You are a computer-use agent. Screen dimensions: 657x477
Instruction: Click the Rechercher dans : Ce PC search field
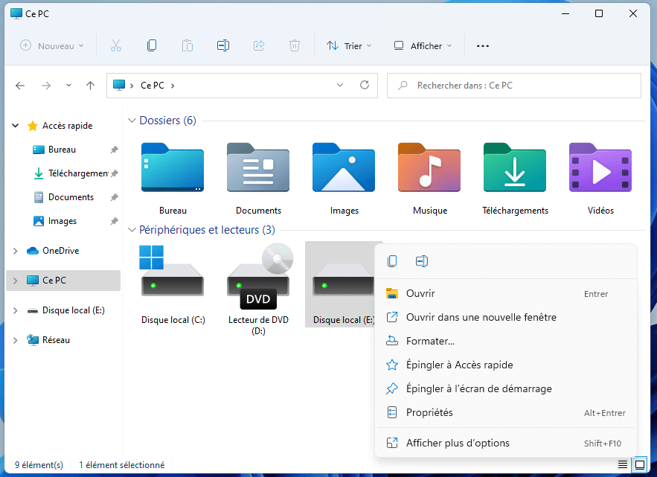tap(521, 86)
